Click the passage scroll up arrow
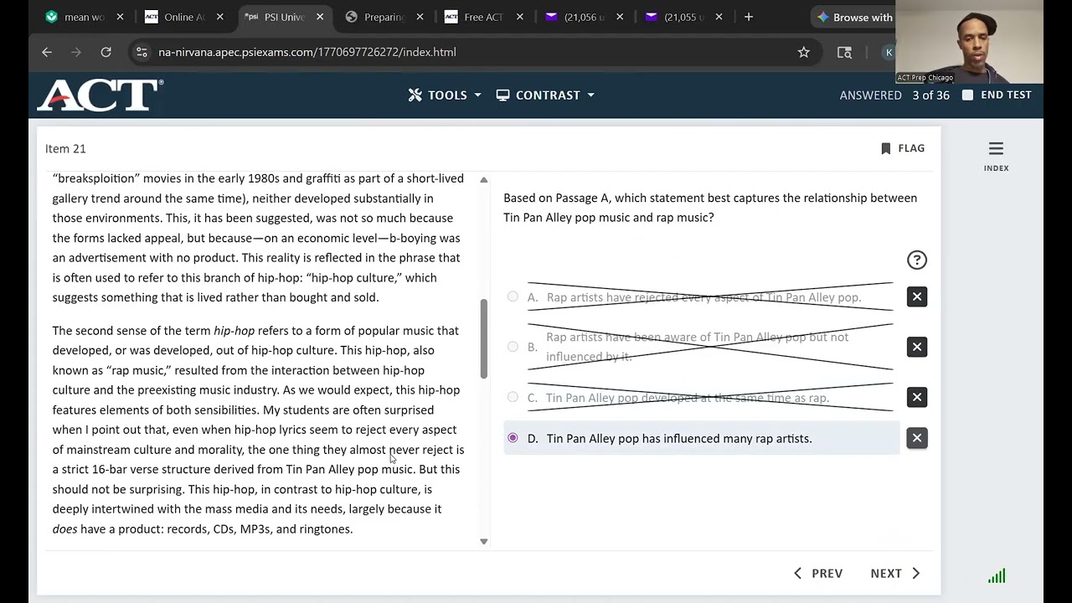This screenshot has height=603, width=1072. click(x=483, y=180)
